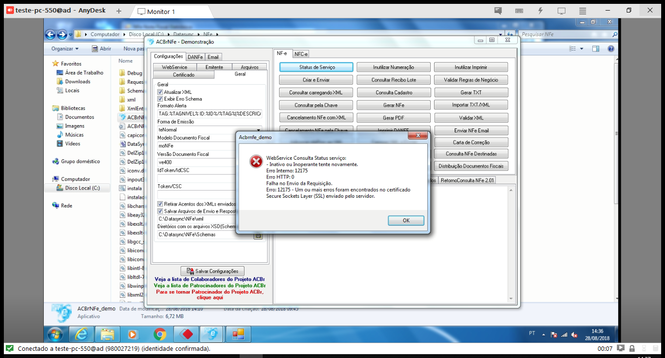Image resolution: width=665 pixels, height=358 pixels.
Task: Switch to the DANFe tab
Action: pos(195,57)
